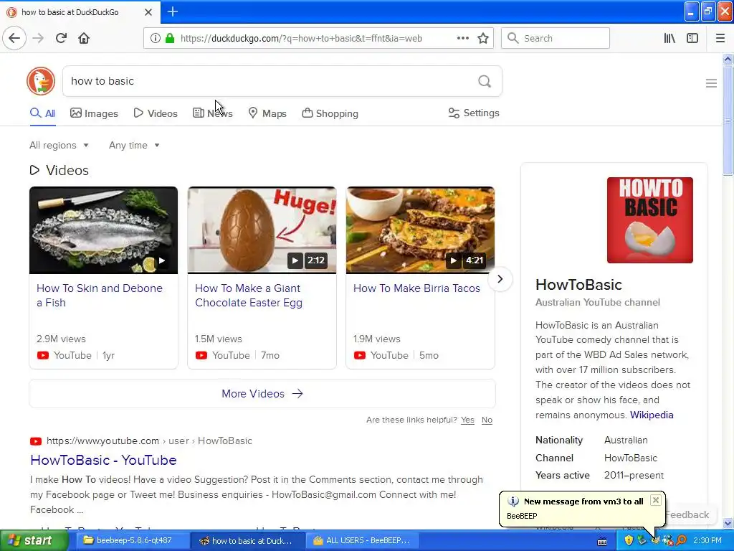Open the Wikipedia link in info panel

tap(652, 415)
